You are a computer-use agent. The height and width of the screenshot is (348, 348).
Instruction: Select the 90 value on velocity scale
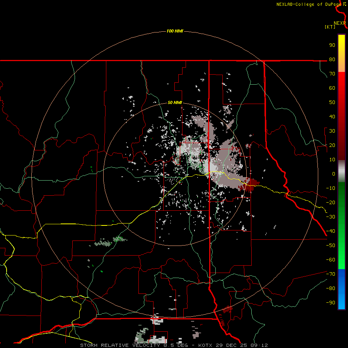(332, 45)
